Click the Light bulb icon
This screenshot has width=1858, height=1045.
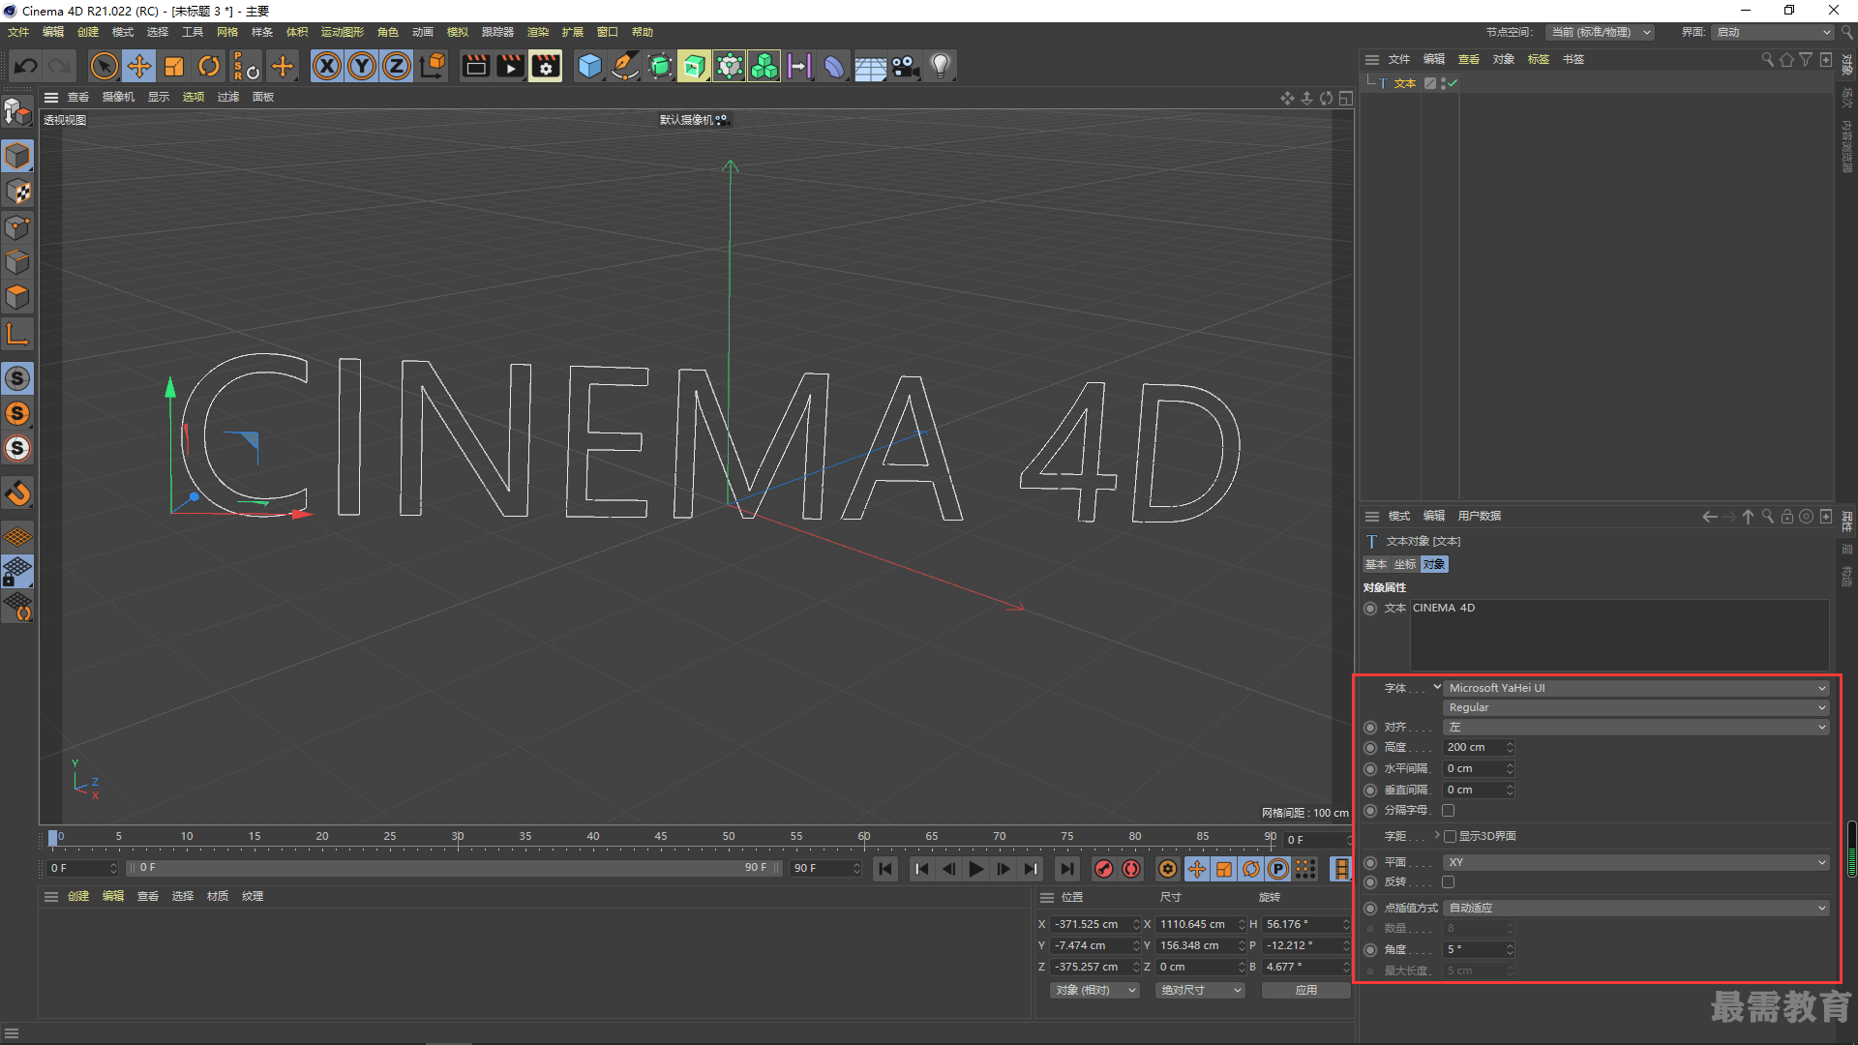tap(941, 66)
